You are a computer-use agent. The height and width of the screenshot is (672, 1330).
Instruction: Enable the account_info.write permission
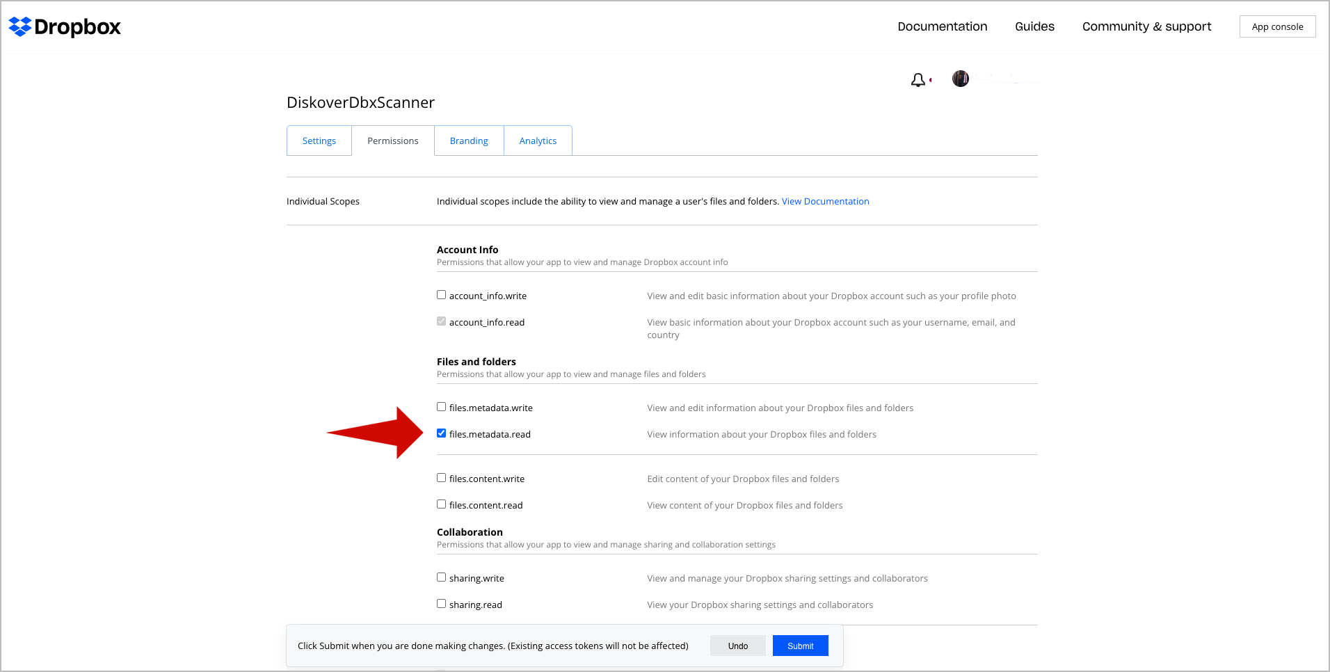click(x=441, y=294)
